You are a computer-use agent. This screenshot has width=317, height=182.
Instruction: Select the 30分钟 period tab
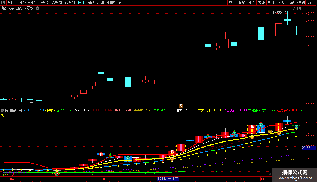[x=57, y=3]
